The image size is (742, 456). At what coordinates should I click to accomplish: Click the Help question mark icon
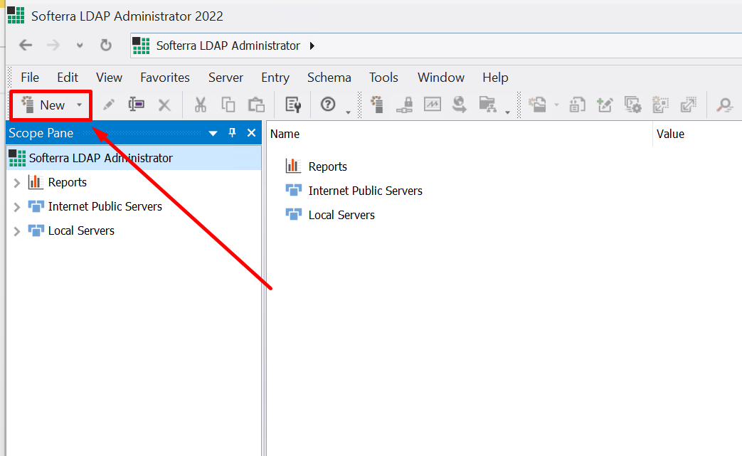[328, 105]
